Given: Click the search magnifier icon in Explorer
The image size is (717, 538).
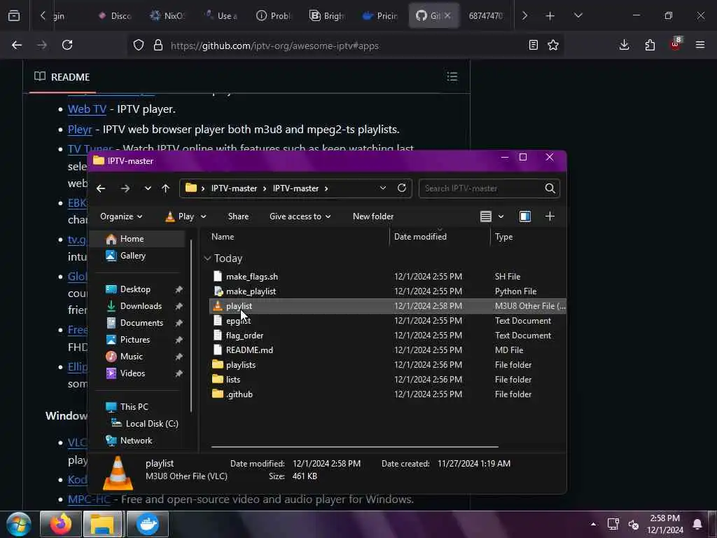Looking at the screenshot, I should [550, 188].
